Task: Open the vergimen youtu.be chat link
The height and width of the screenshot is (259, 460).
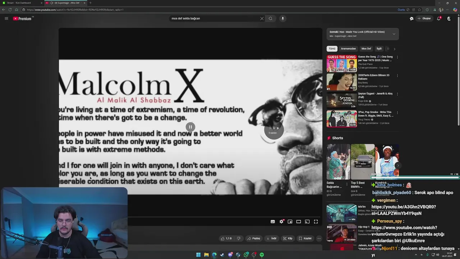Action: 404,210
